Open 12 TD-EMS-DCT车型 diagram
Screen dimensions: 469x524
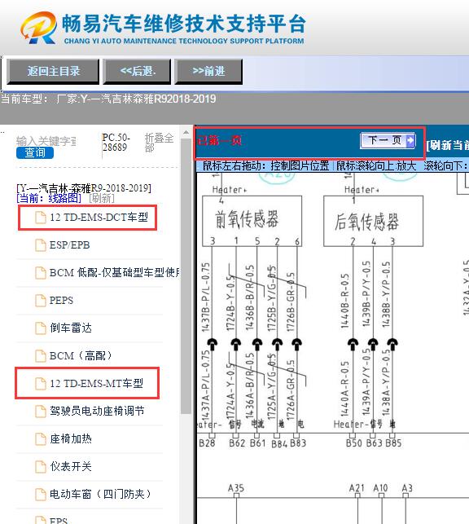pyautogui.click(x=99, y=218)
